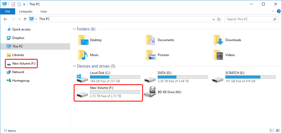Viewport: 282px width, 134px height.
Task: Click the Properties icon in Quick Access Toolbar
Action: coord(13,4)
